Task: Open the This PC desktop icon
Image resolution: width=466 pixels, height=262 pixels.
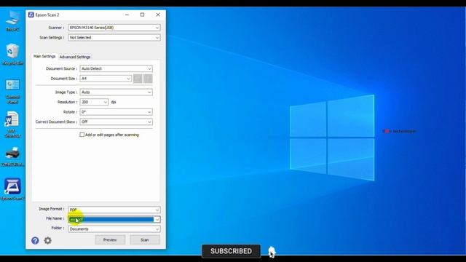Action: pyautogui.click(x=13, y=20)
